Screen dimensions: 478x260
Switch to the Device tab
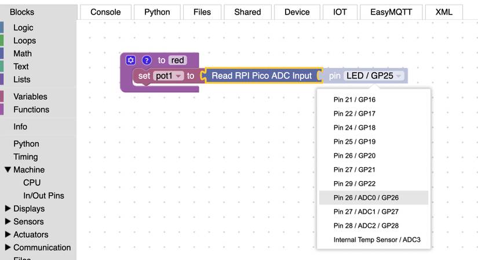(297, 12)
